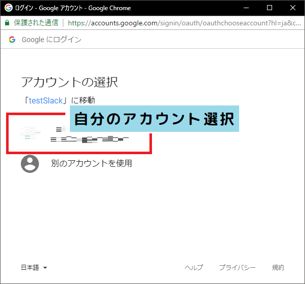Select the blurred account entry in red box
Viewport: 305px width, 284px height.
(79, 134)
